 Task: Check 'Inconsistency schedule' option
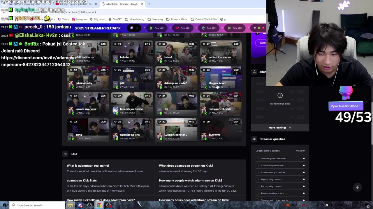(257, 172)
